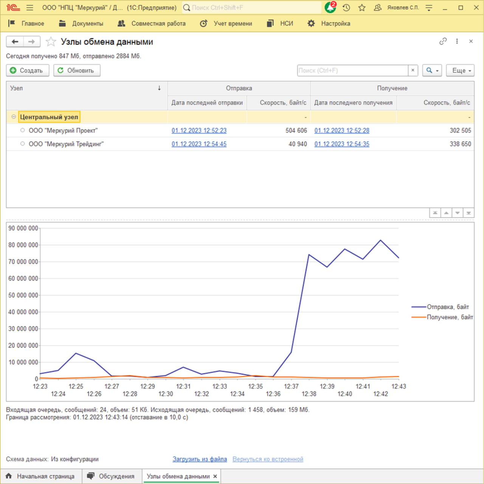Go back with the left arrow
This screenshot has height=484, width=484.
click(x=15, y=42)
